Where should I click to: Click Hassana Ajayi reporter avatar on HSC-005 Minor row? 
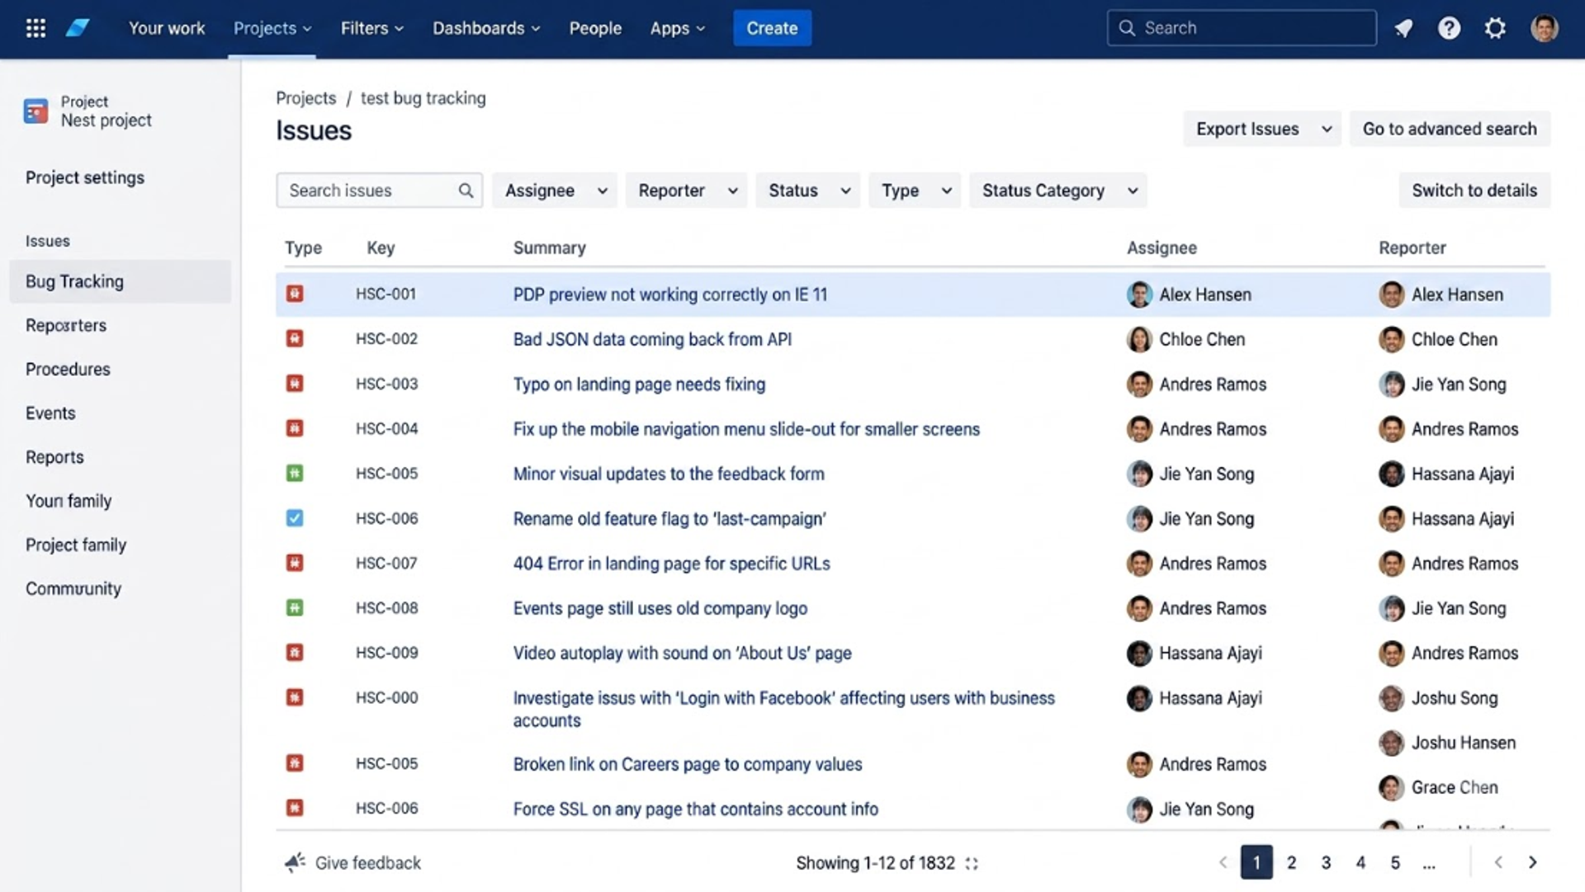click(1391, 474)
